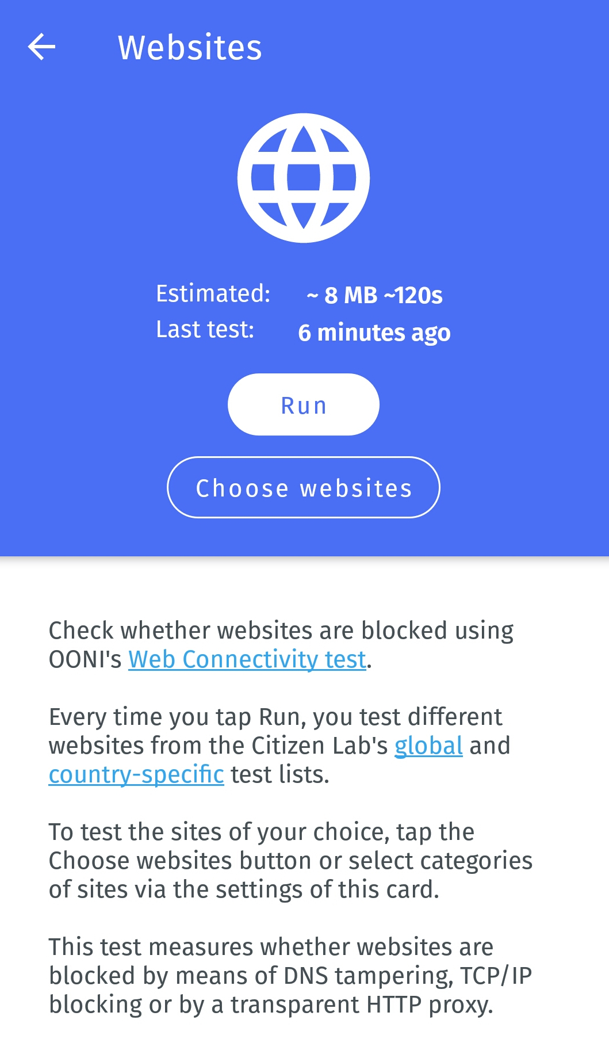This screenshot has height=1039, width=609.
Task: Tap the back arrow icon
Action: (42, 47)
